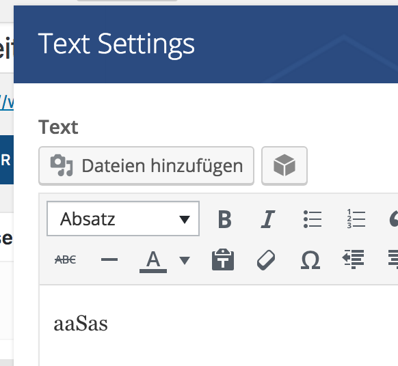
Task: Apply strikethrough formatting
Action: click(65, 259)
